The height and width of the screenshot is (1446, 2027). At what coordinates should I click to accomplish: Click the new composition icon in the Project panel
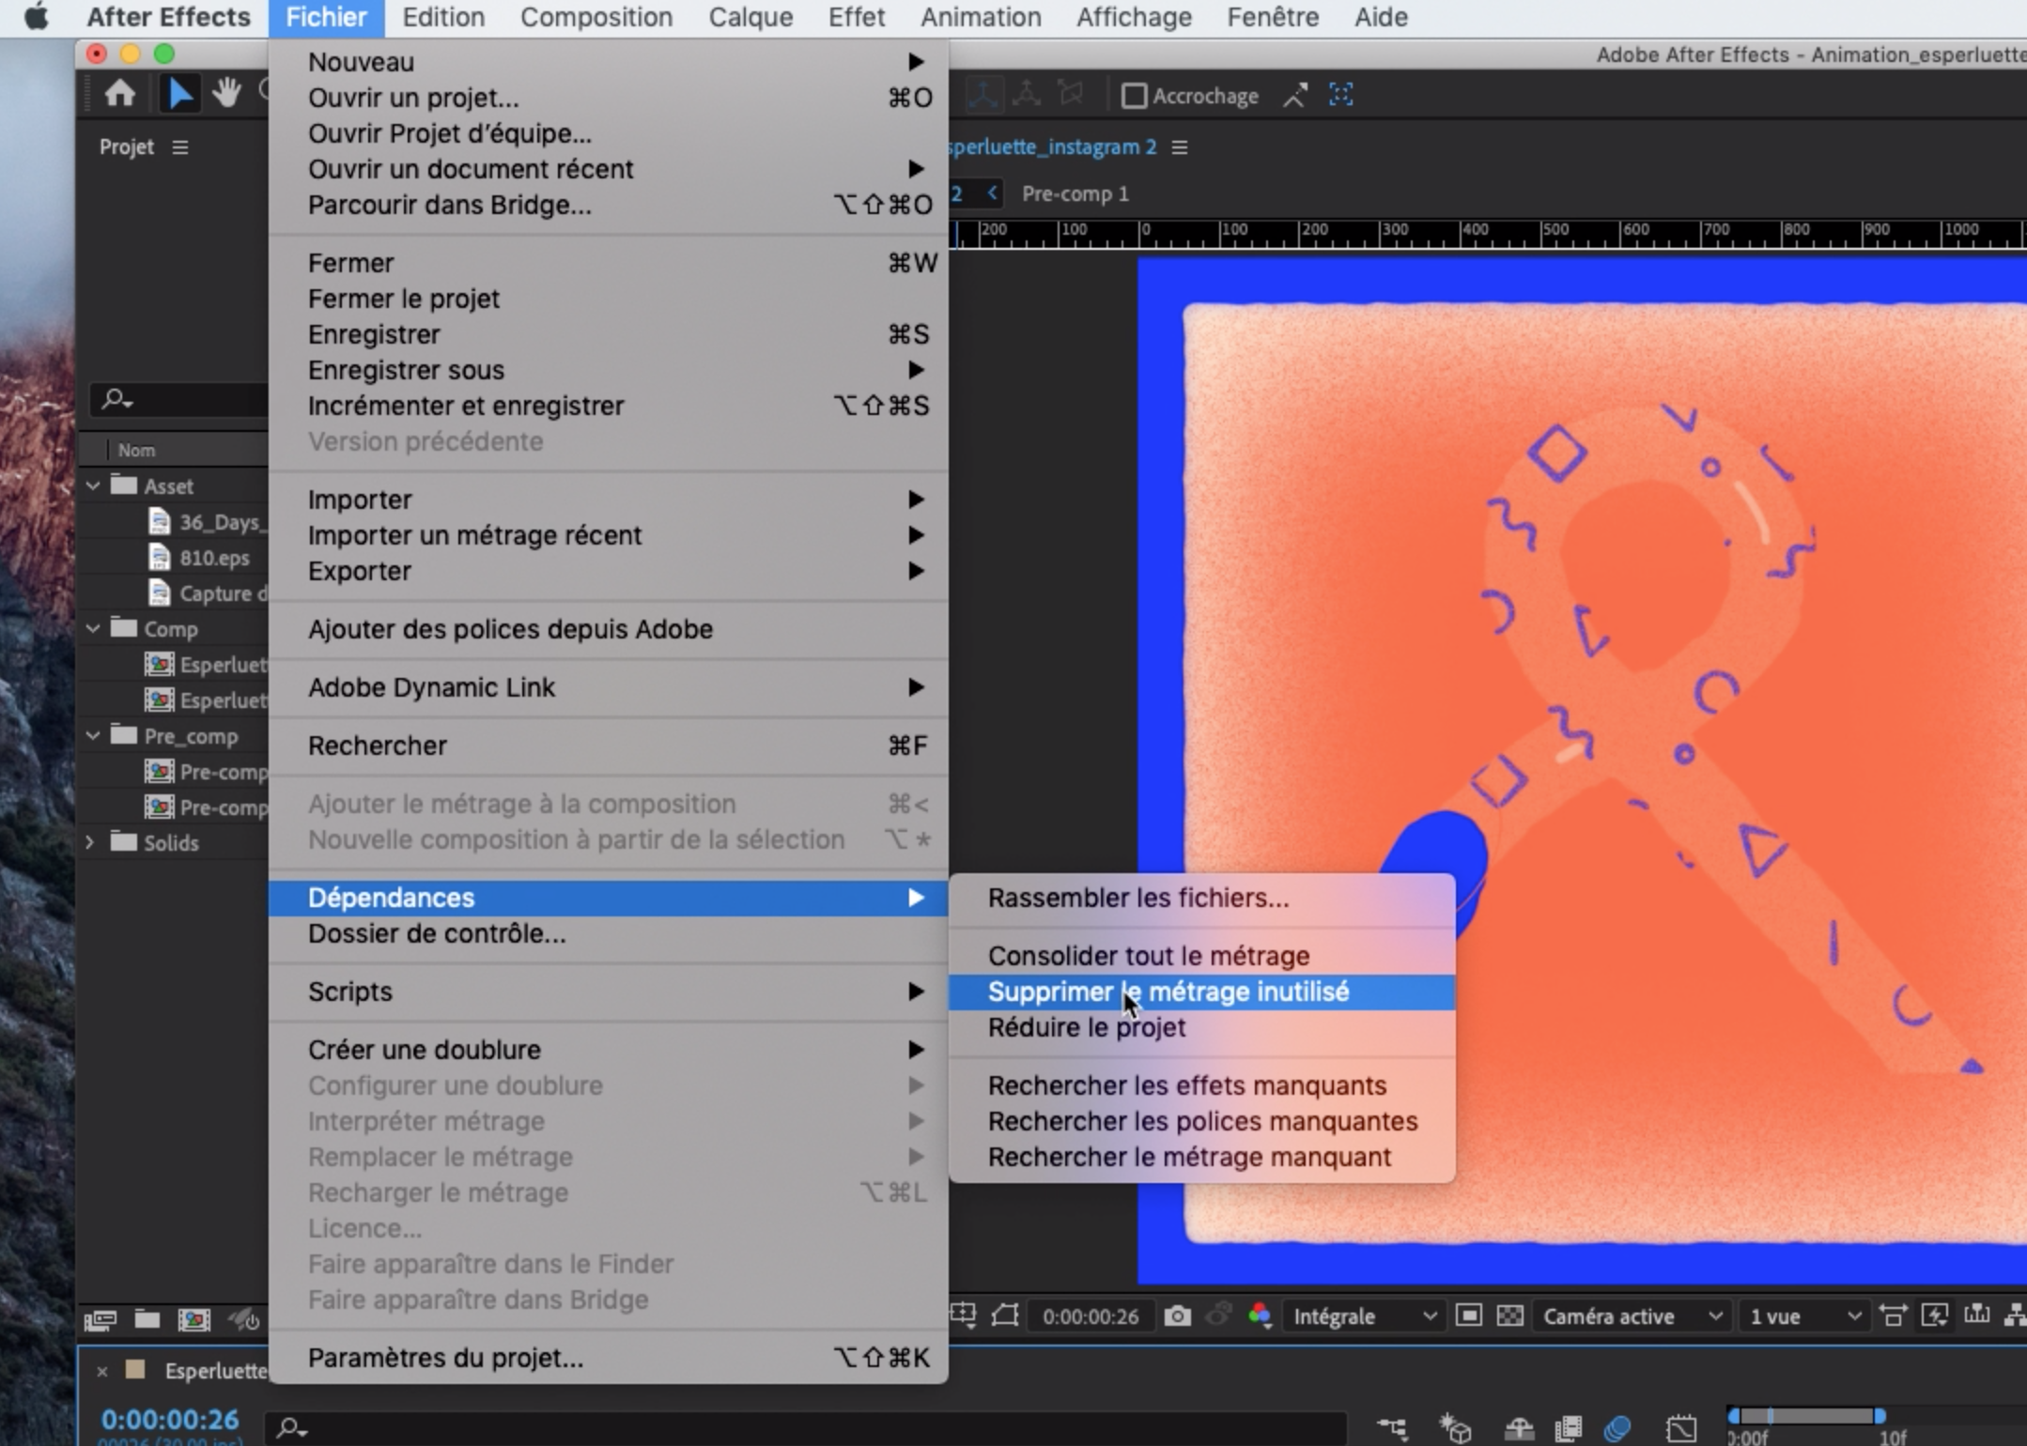coord(194,1319)
